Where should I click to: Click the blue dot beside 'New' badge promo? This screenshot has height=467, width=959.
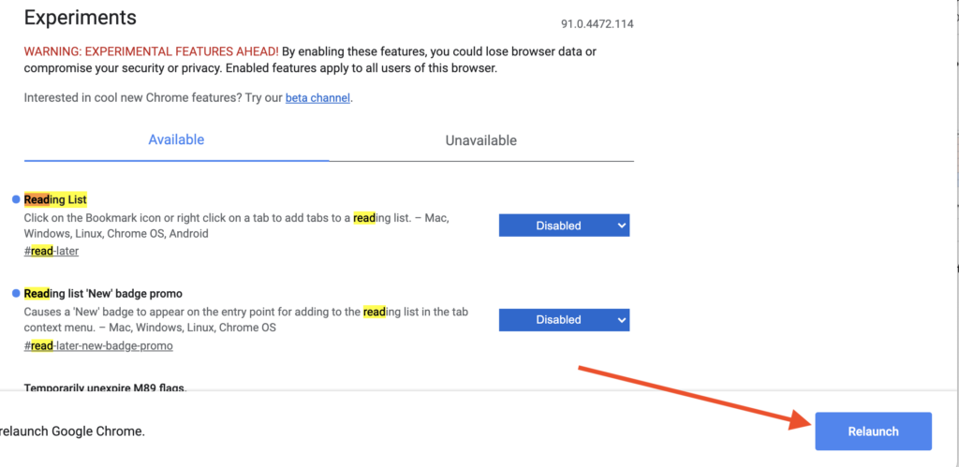[16, 293]
